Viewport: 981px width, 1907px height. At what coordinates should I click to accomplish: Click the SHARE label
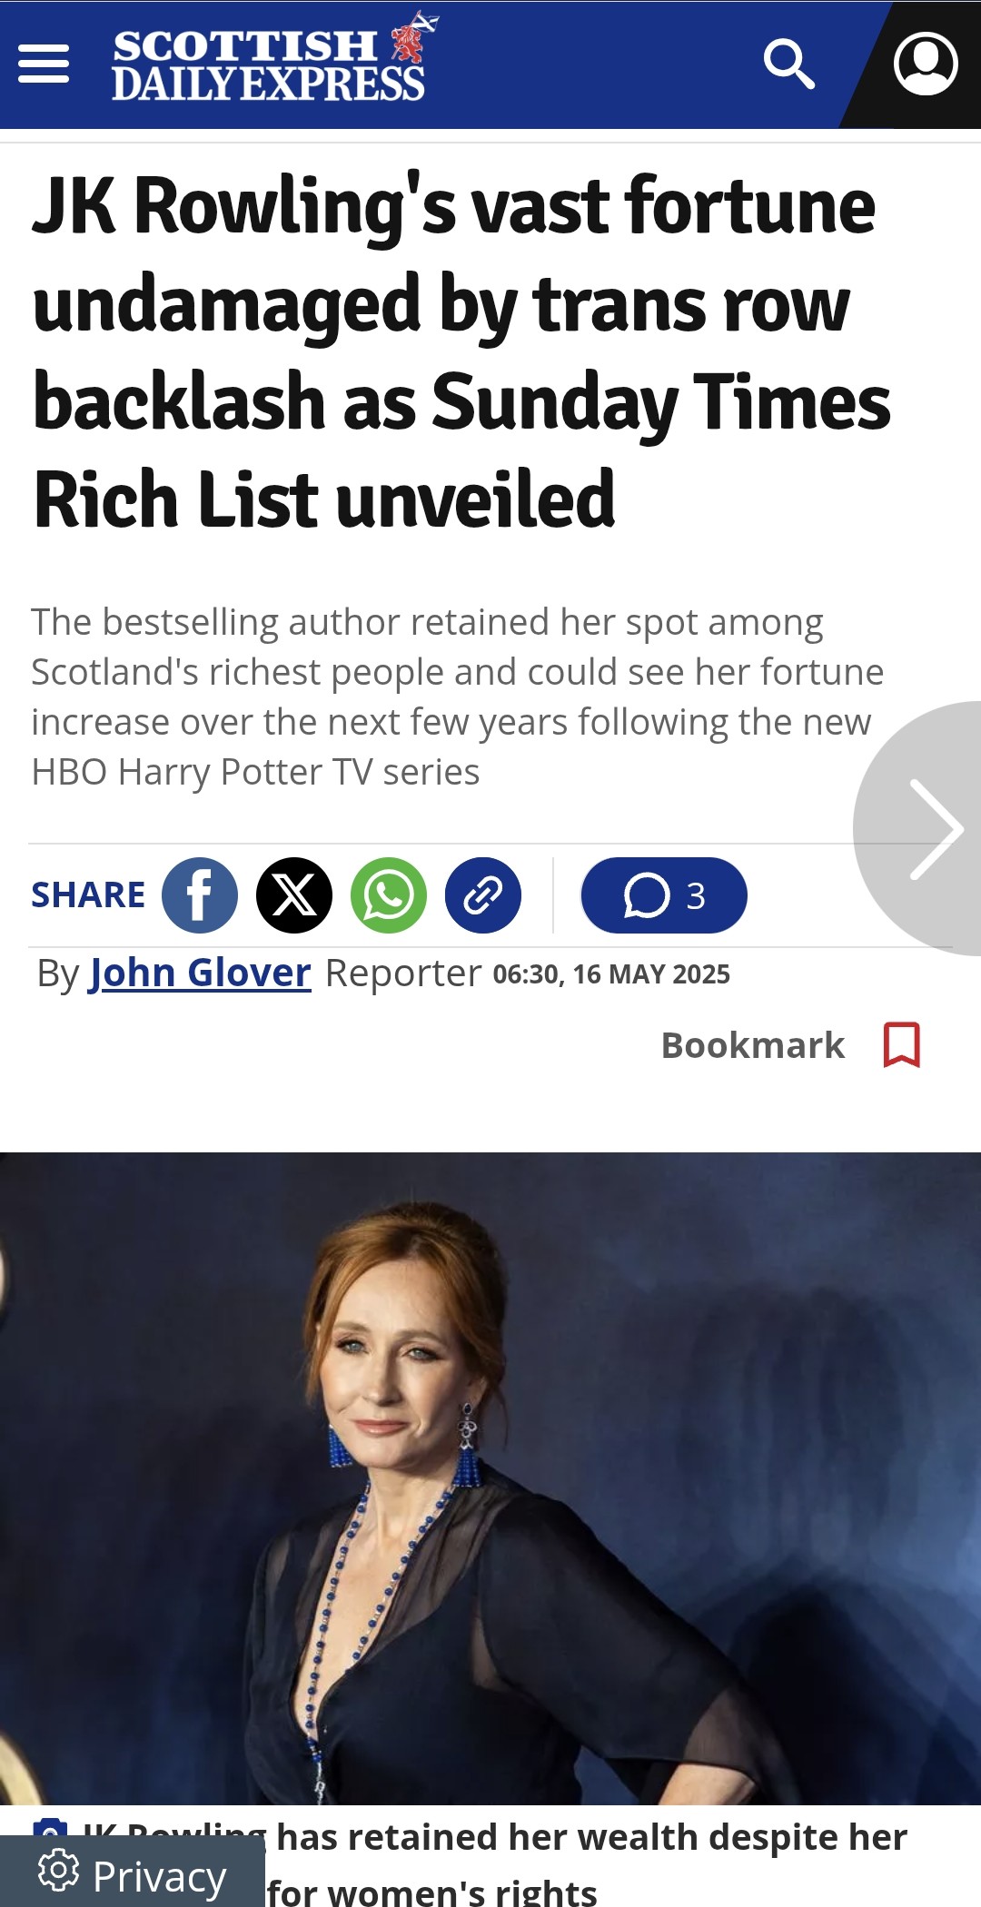click(x=88, y=895)
